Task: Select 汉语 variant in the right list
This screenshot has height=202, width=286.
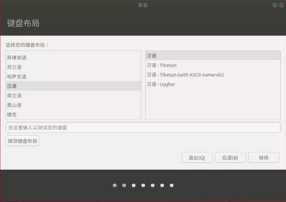Action: click(x=152, y=56)
